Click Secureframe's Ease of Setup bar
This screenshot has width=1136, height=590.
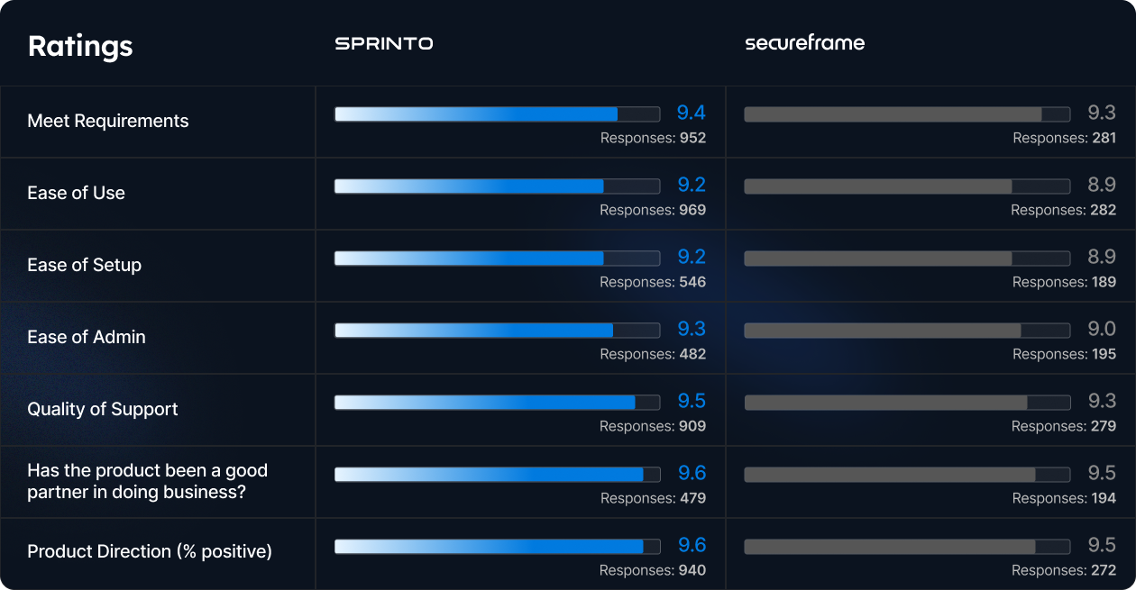click(906, 259)
